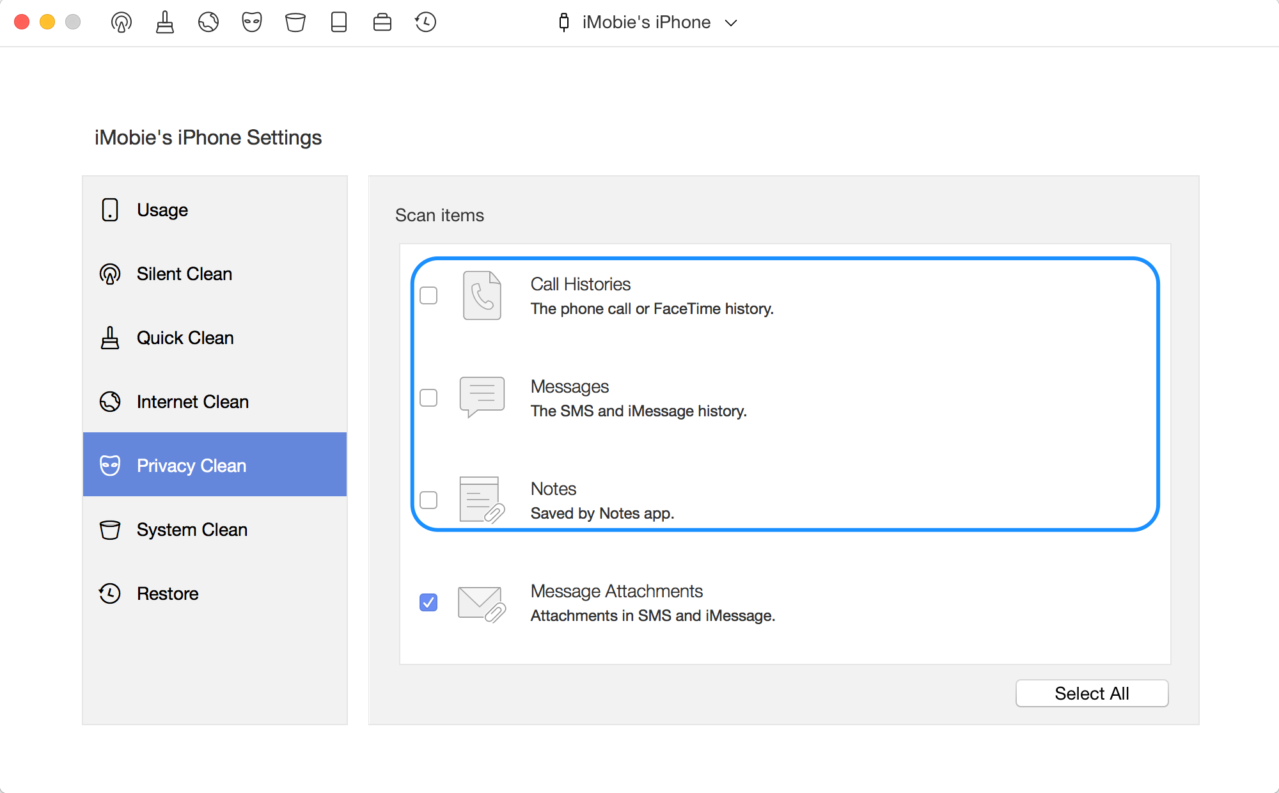Click 'Saved by Notes app.' description
This screenshot has width=1279, height=793.
(x=602, y=514)
